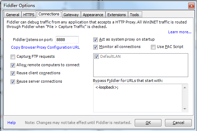197x131 pixels.
Task: Toggle Monitor all connections checkbox
Action: click(95, 47)
